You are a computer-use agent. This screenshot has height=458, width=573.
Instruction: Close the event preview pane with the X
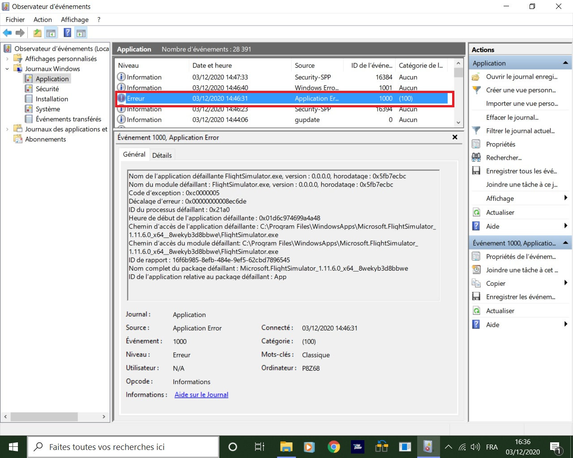tap(455, 137)
